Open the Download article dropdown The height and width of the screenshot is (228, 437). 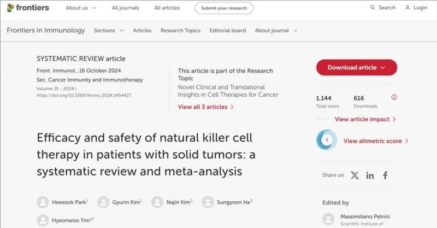[x=357, y=67]
